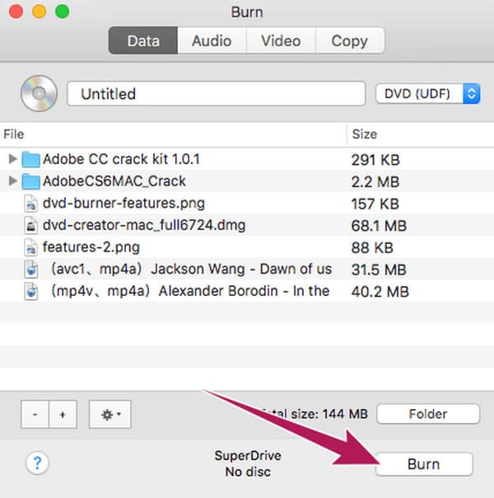The image size is (494, 498).
Task: Open help with the question mark button
Action: (x=37, y=463)
